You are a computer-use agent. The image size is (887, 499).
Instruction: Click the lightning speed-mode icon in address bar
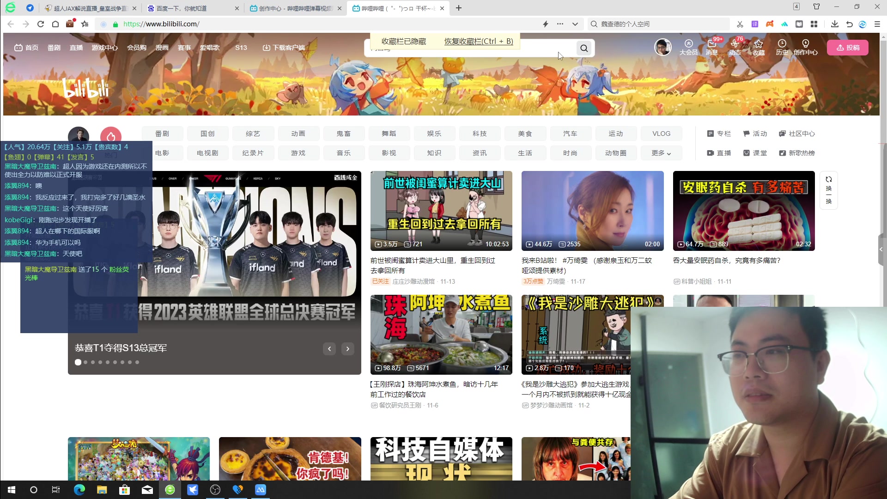coord(546,24)
